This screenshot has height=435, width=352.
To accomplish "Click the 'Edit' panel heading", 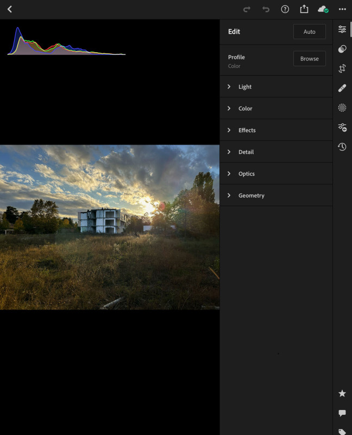I will coord(234,32).
